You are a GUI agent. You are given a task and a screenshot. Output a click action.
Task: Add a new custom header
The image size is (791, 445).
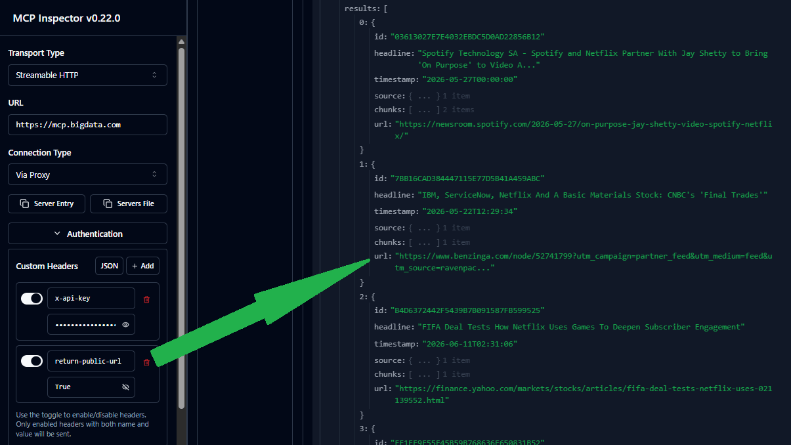point(142,266)
